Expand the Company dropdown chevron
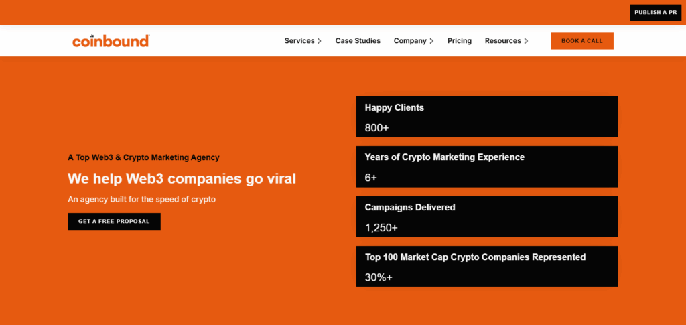Viewport: 686px width, 325px height. point(431,41)
